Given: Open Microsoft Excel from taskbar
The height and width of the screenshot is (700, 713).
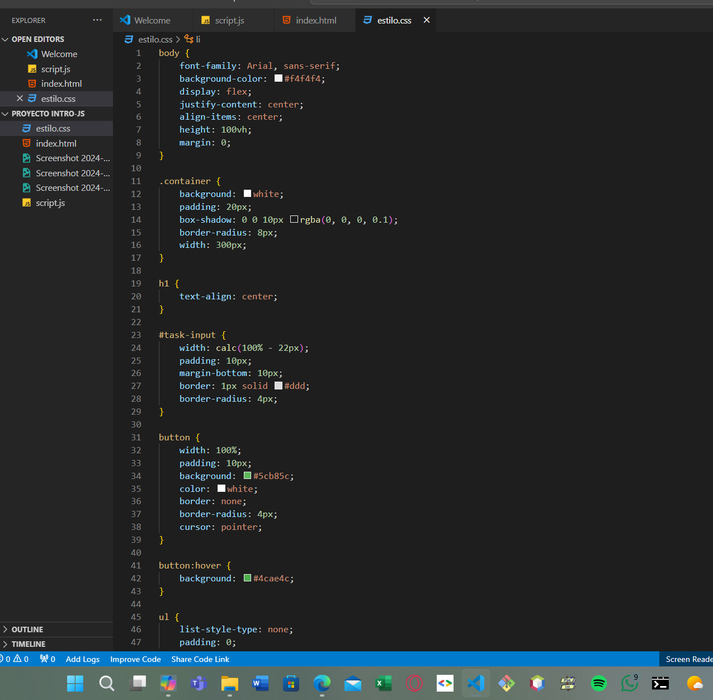Looking at the screenshot, I should (384, 683).
